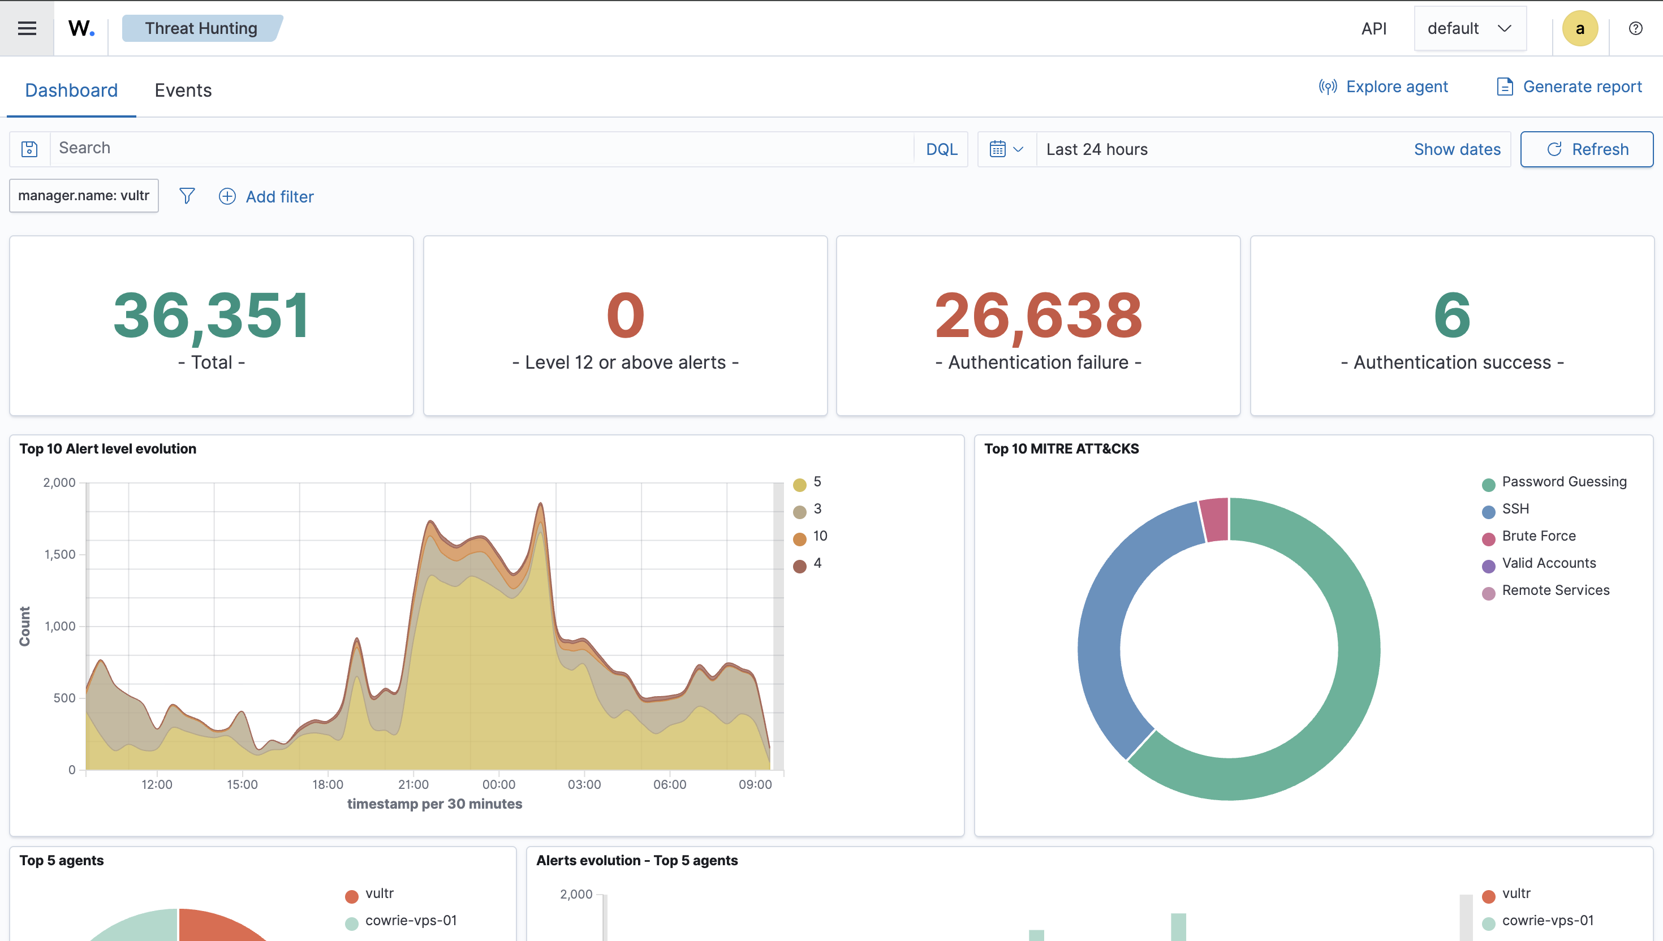The width and height of the screenshot is (1663, 941).
Task: Click the Wazuh W. logo
Action: point(81,28)
